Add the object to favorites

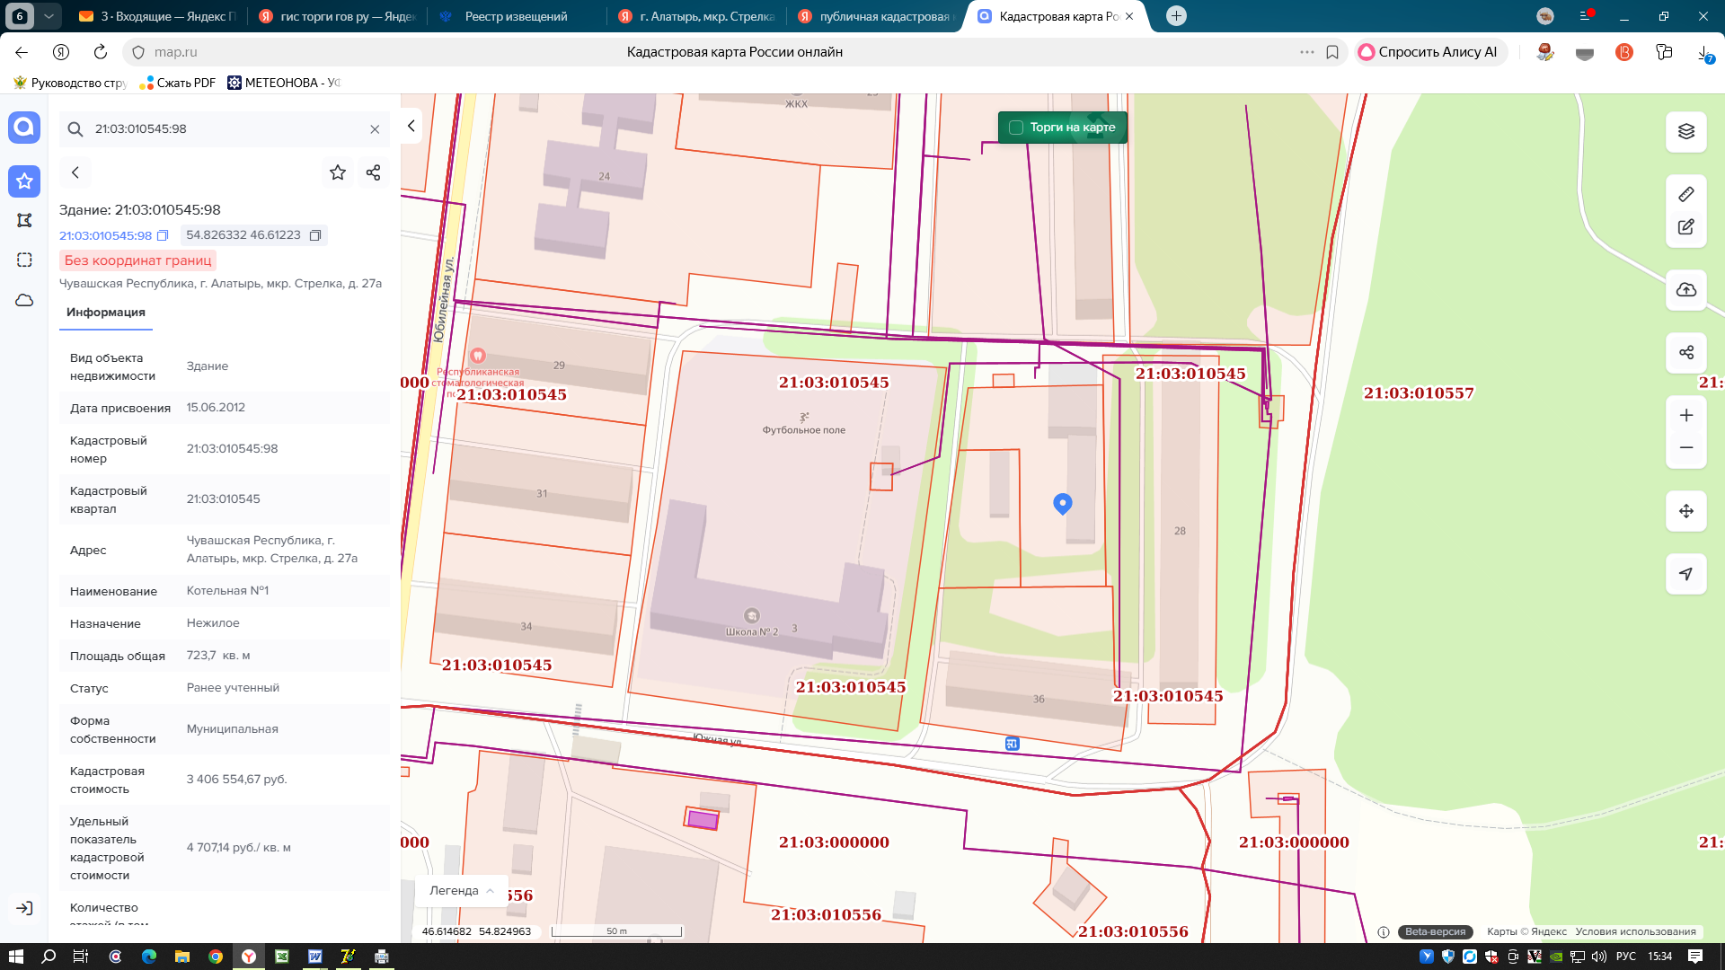point(338,172)
